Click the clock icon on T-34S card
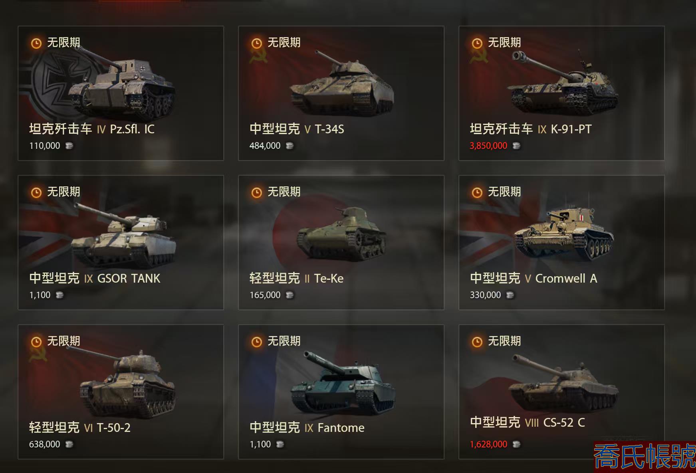Viewport: 696px width, 473px height. click(257, 44)
